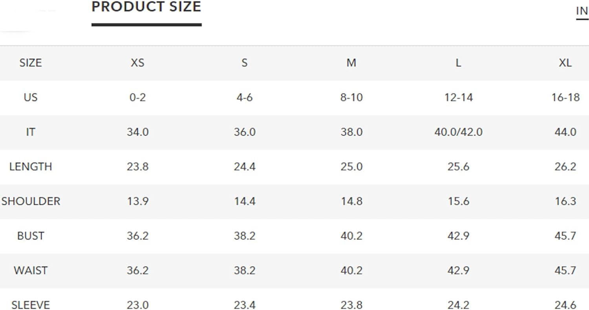
Task: Click the IT size 34.0 cell
Action: pos(137,132)
